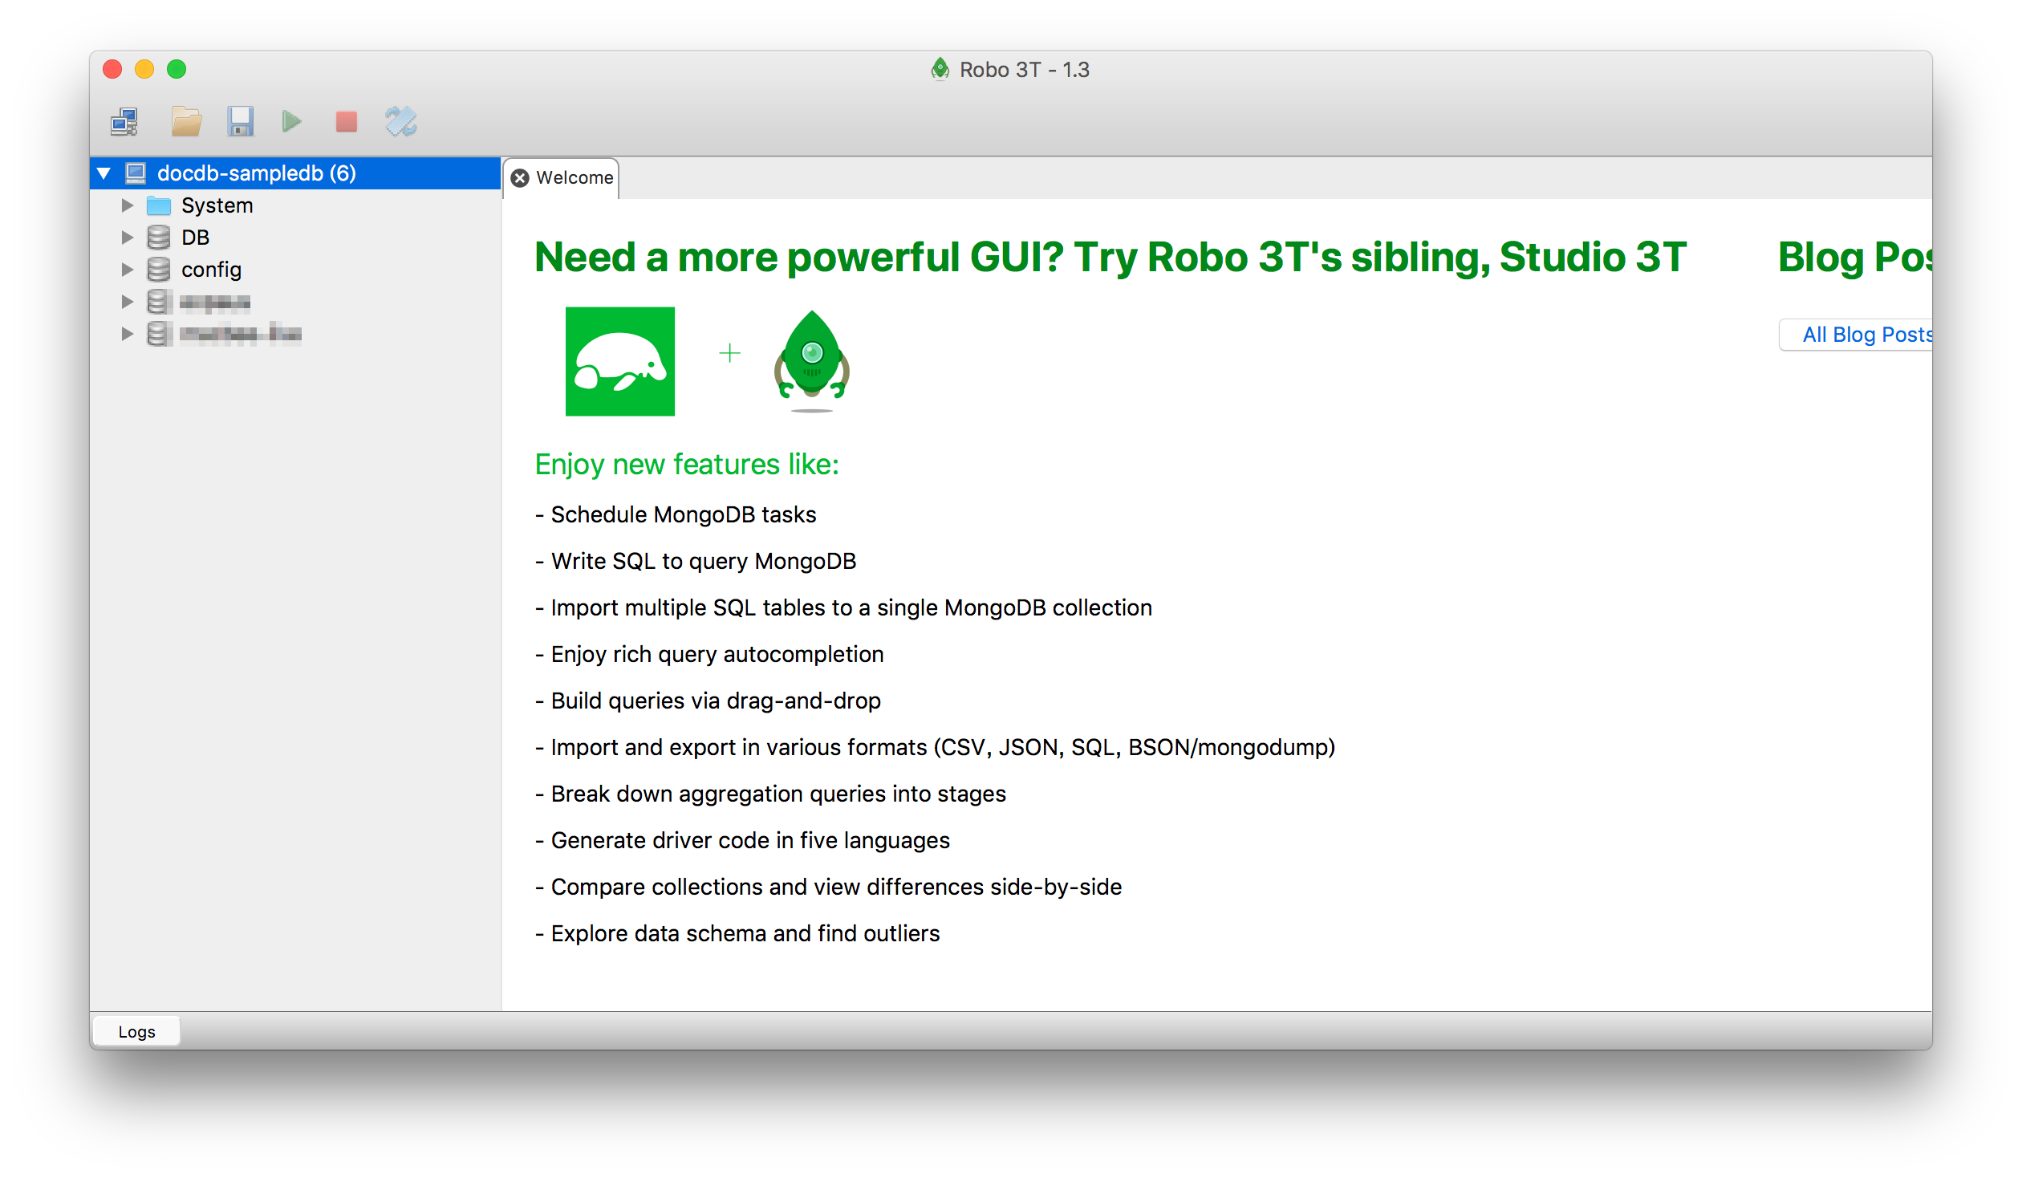Select the System folder icon
2022x1178 pixels.
pyautogui.click(x=159, y=206)
